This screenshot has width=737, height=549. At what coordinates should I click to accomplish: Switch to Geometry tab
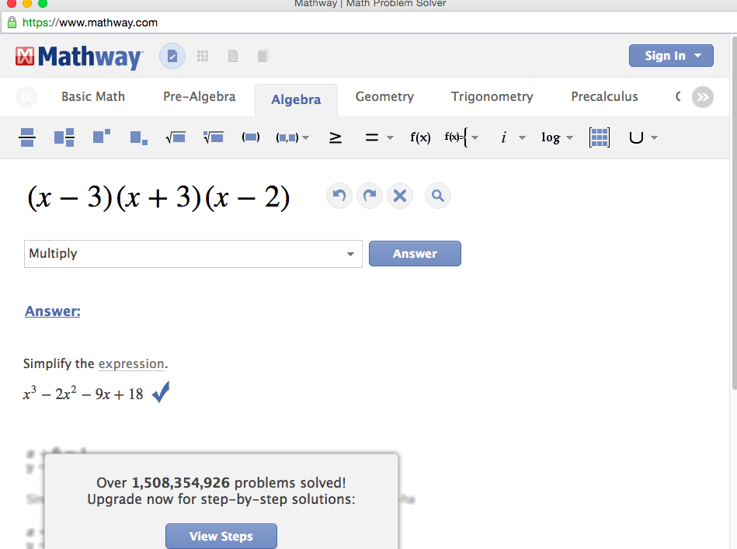[384, 96]
